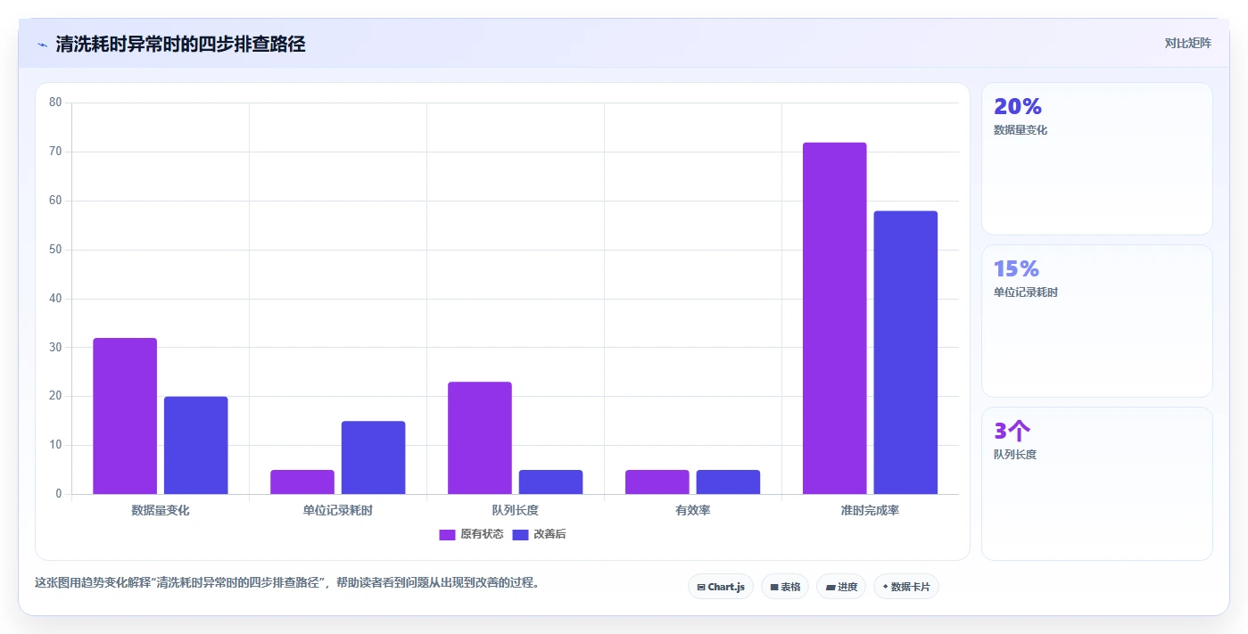Click the purple 队列长度 bar

tap(480, 438)
